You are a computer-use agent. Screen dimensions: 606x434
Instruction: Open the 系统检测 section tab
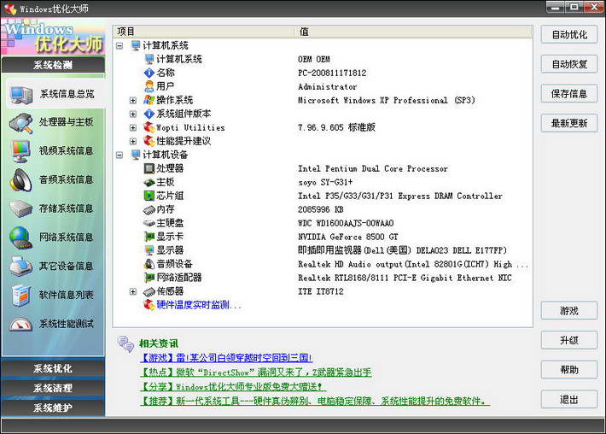click(53, 65)
